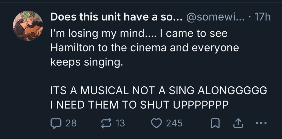282x139 pixels.
Task: Click the word "everyone" in the tweet
Action: click(x=215, y=48)
